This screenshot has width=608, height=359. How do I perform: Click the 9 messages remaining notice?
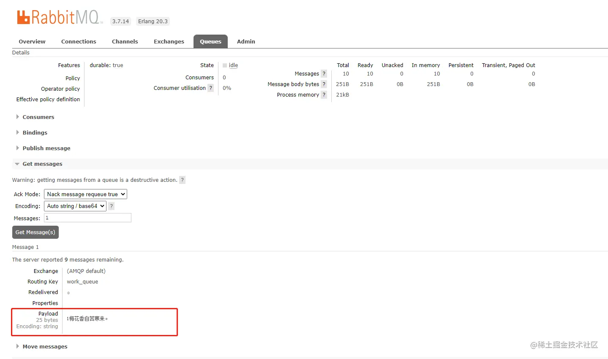(68, 259)
